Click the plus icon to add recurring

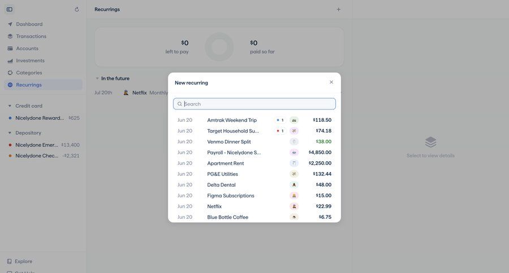(339, 10)
